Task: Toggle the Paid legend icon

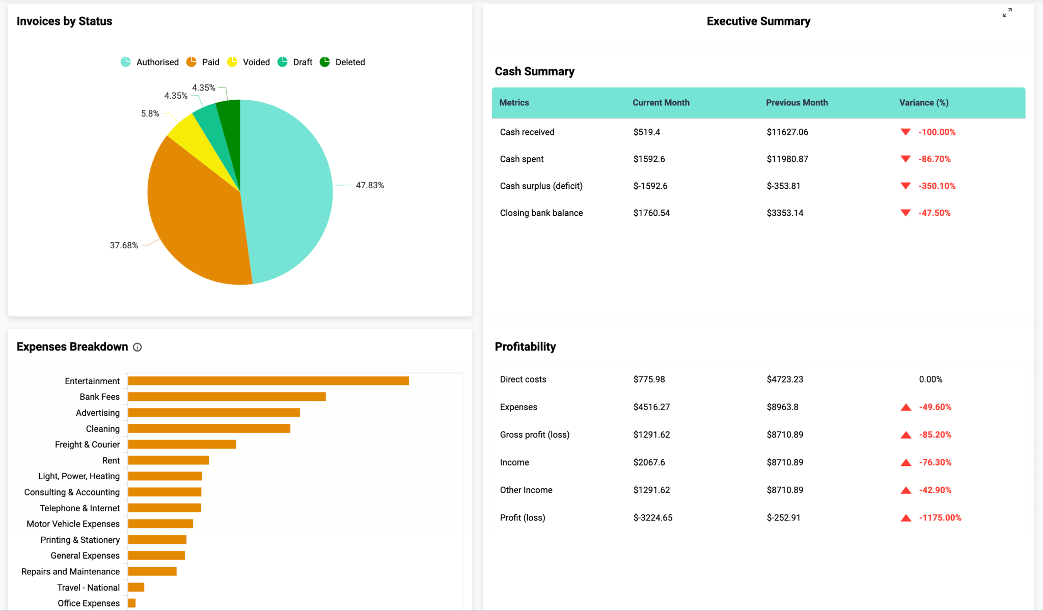Action: pyautogui.click(x=191, y=62)
